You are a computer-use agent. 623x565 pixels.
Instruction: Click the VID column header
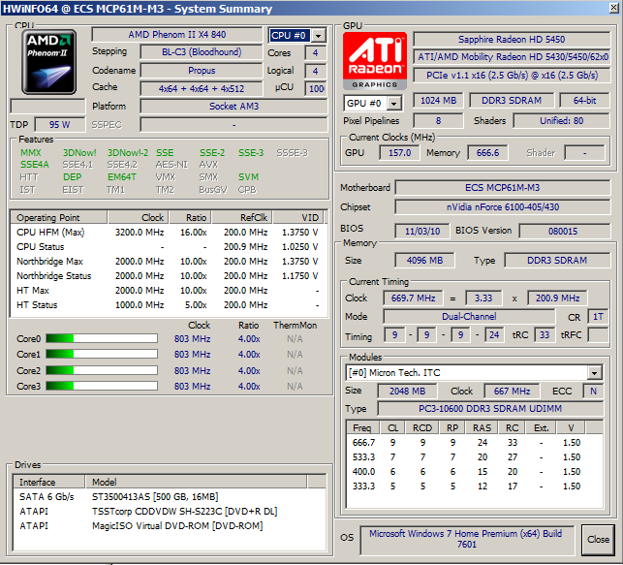pyautogui.click(x=298, y=217)
